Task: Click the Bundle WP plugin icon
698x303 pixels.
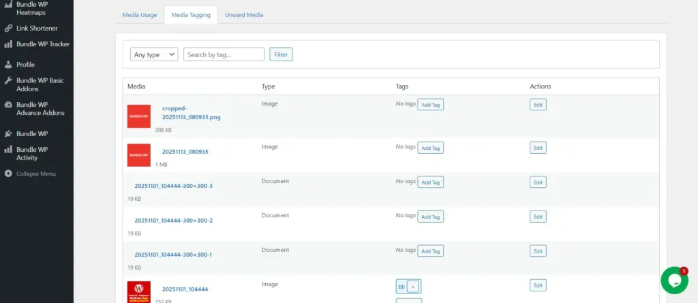Action: point(8,133)
